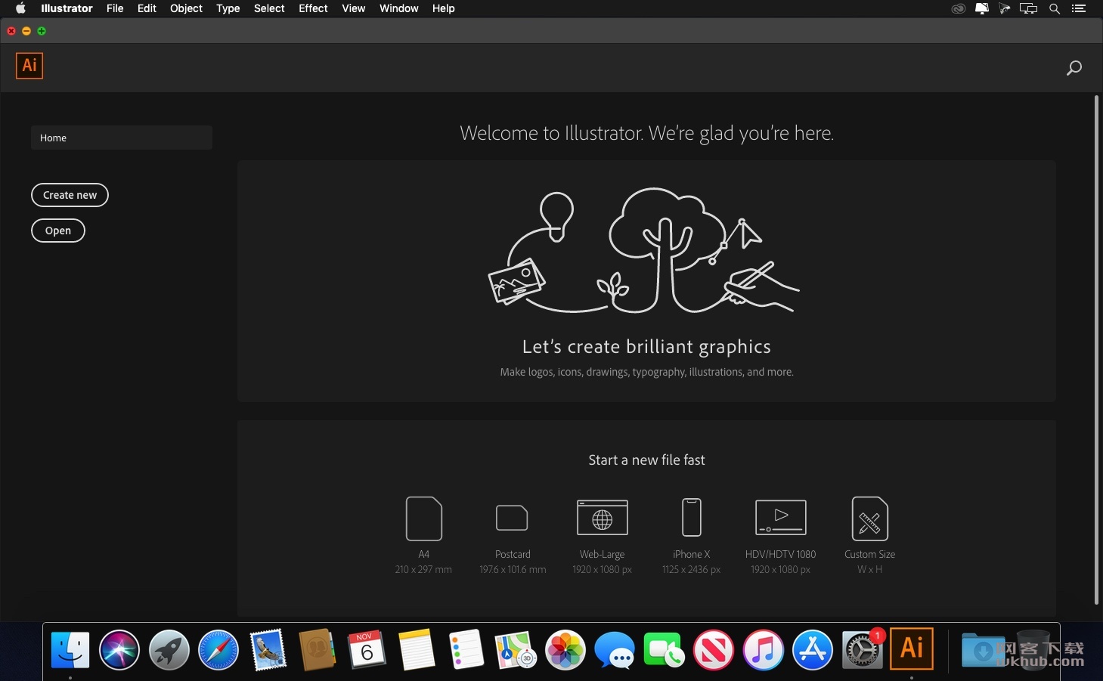This screenshot has height=681, width=1103.
Task: Click Illustrator Ai icon in dock
Action: pyautogui.click(x=912, y=648)
